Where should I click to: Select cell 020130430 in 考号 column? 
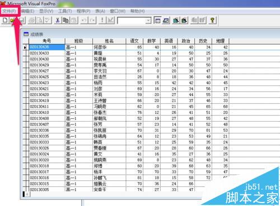(x=47, y=59)
